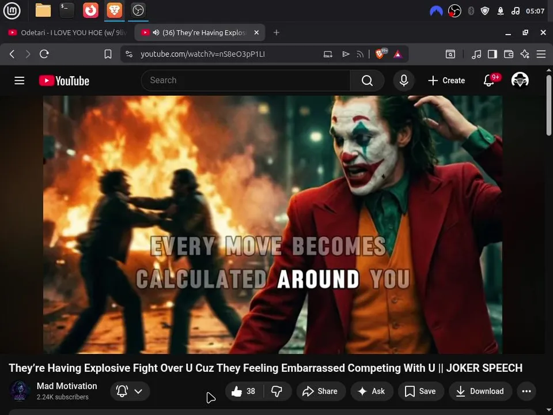
Task: Mute audio via the tab speaker icon
Action: [x=156, y=32]
